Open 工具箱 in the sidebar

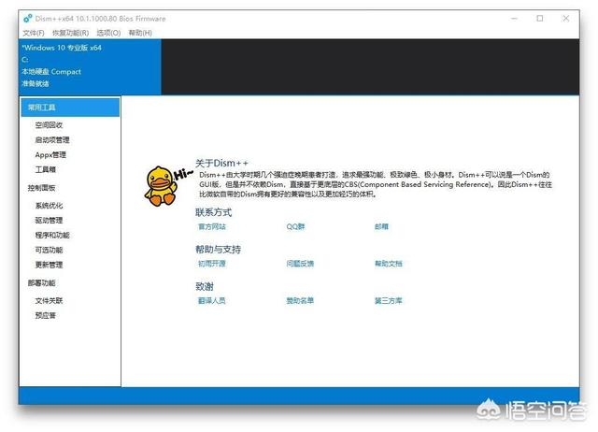pos(46,169)
